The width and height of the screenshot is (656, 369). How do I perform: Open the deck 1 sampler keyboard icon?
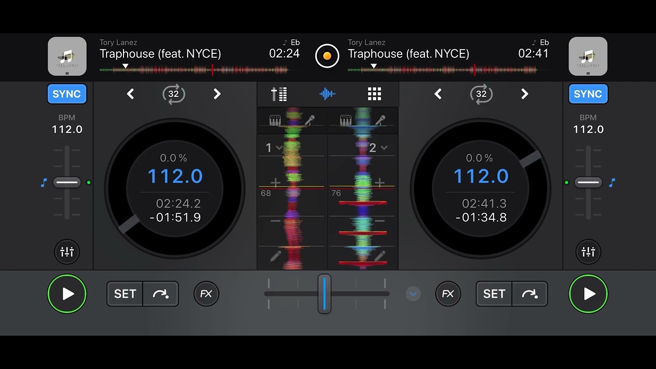[275, 120]
